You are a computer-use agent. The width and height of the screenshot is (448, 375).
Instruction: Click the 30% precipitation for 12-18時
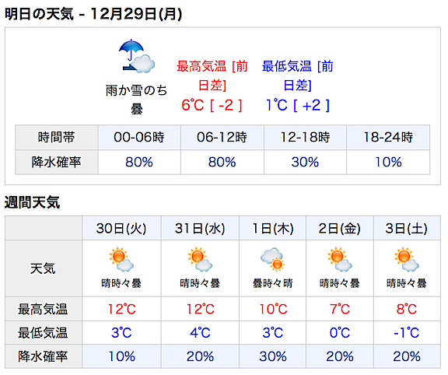point(305,162)
